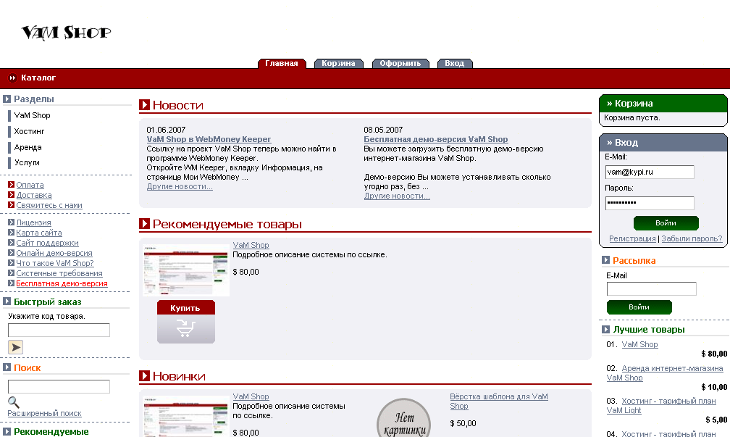Open Аренда интернет-магазина VaM Shop link

pos(665,373)
